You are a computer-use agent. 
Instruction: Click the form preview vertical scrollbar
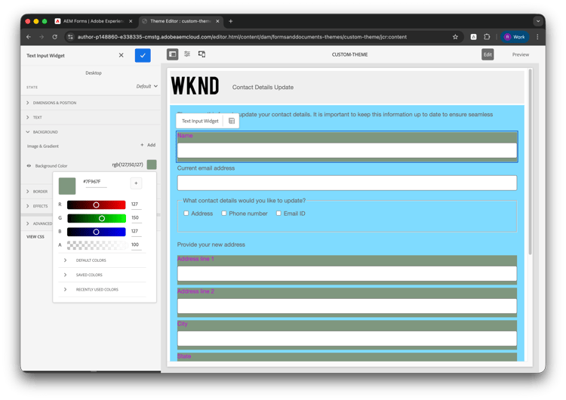point(530,162)
